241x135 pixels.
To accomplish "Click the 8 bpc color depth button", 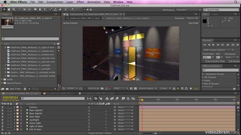I will (18, 88).
